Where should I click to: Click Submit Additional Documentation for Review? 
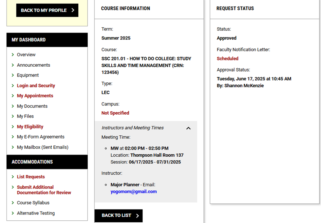tap(44, 190)
